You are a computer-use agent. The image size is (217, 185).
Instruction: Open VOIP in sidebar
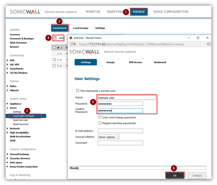click(x=13, y=141)
